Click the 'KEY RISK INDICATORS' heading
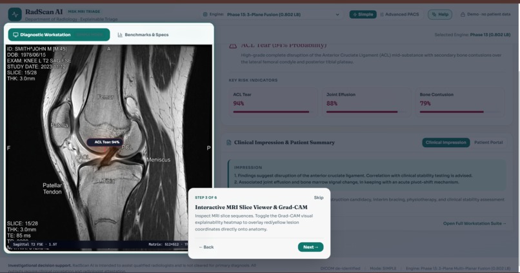 click(x=253, y=80)
